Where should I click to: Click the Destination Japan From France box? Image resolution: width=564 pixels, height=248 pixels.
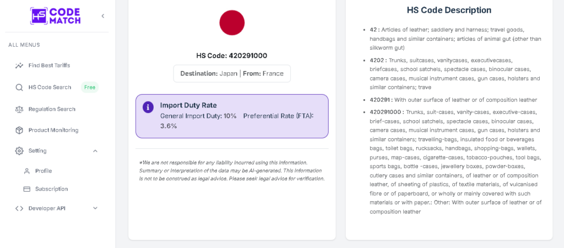pyautogui.click(x=232, y=73)
